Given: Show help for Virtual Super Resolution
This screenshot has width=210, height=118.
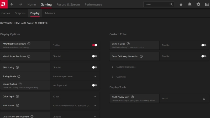Looking at the screenshot, I should pos(29,56).
